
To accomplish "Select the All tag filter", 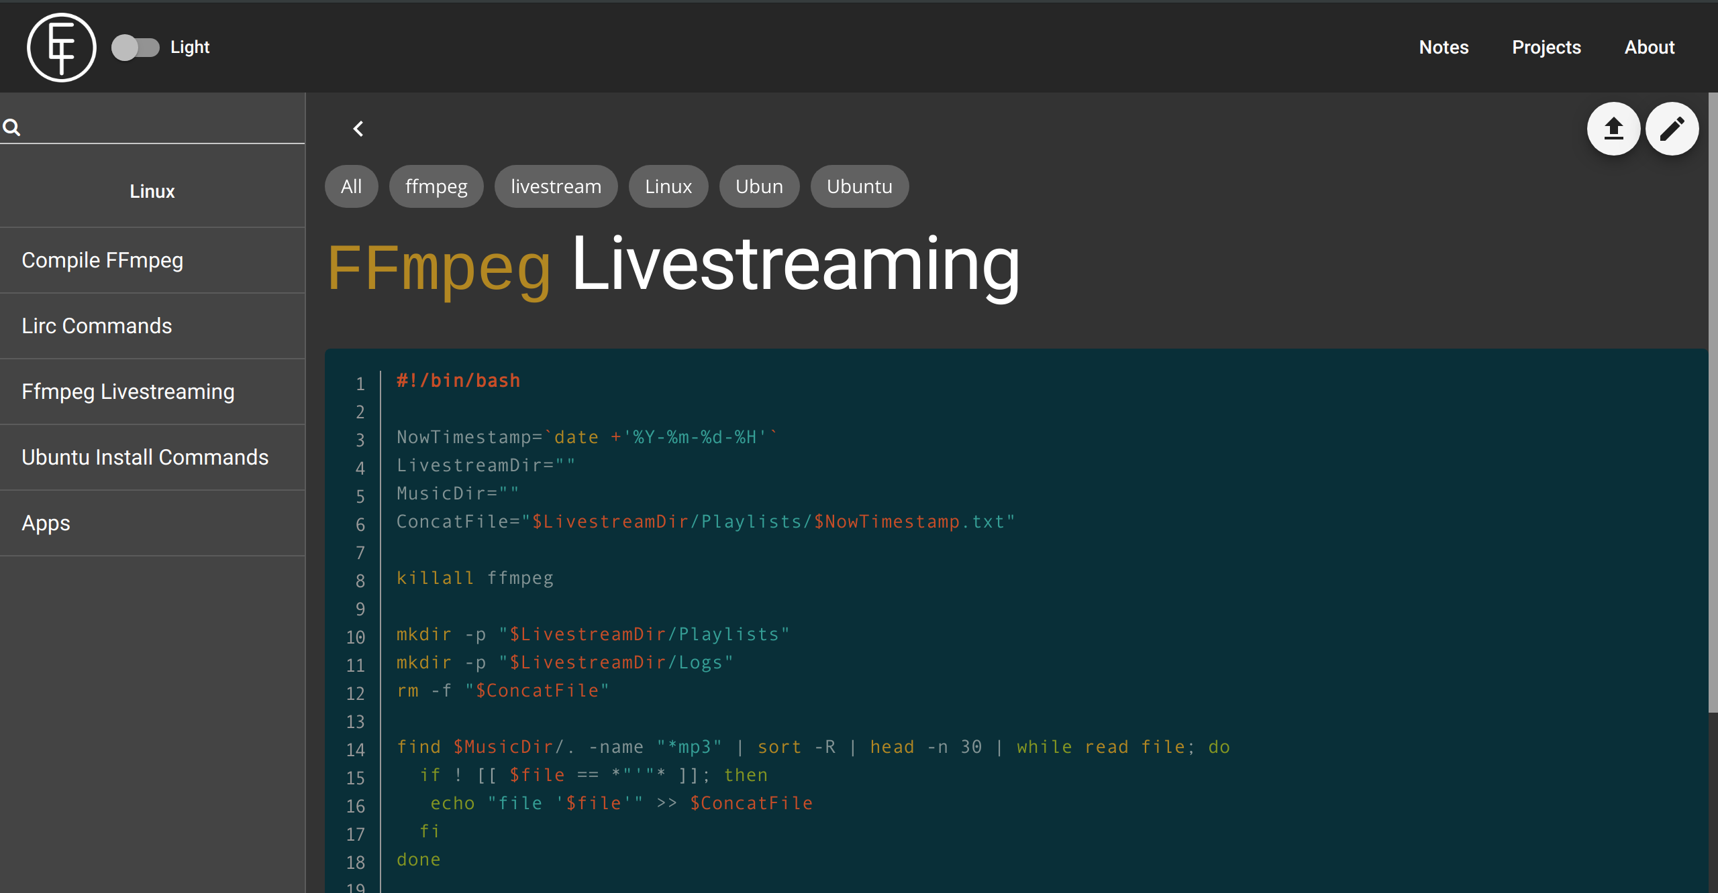I will click(x=351, y=186).
